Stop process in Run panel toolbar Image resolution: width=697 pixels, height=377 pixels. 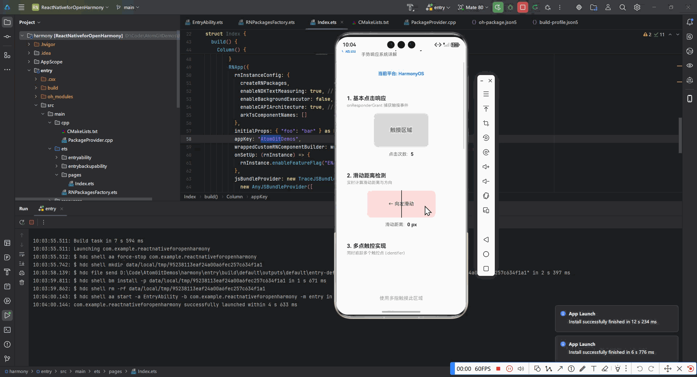32,222
